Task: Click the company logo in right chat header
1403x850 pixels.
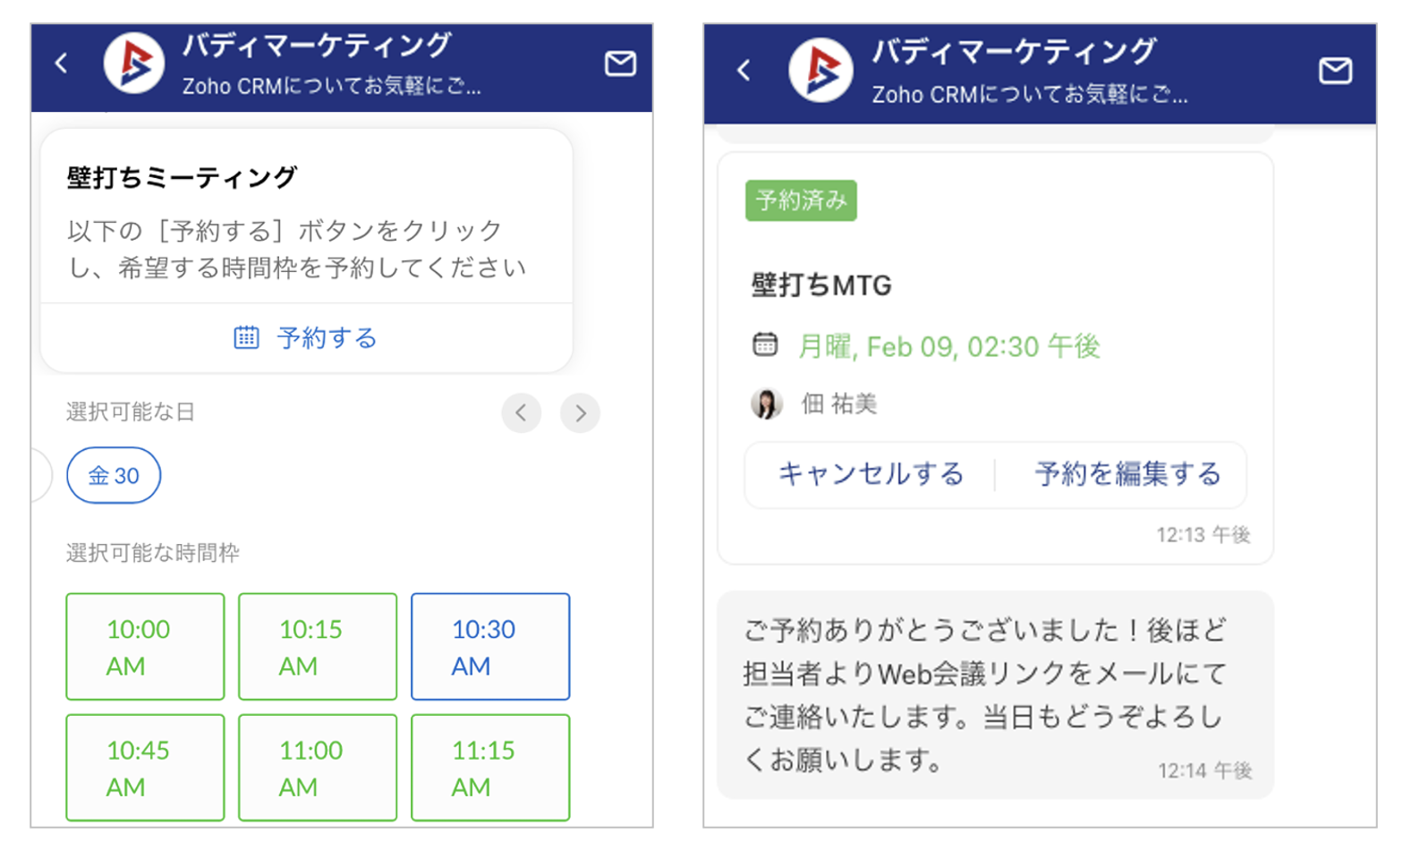Action: tap(821, 71)
